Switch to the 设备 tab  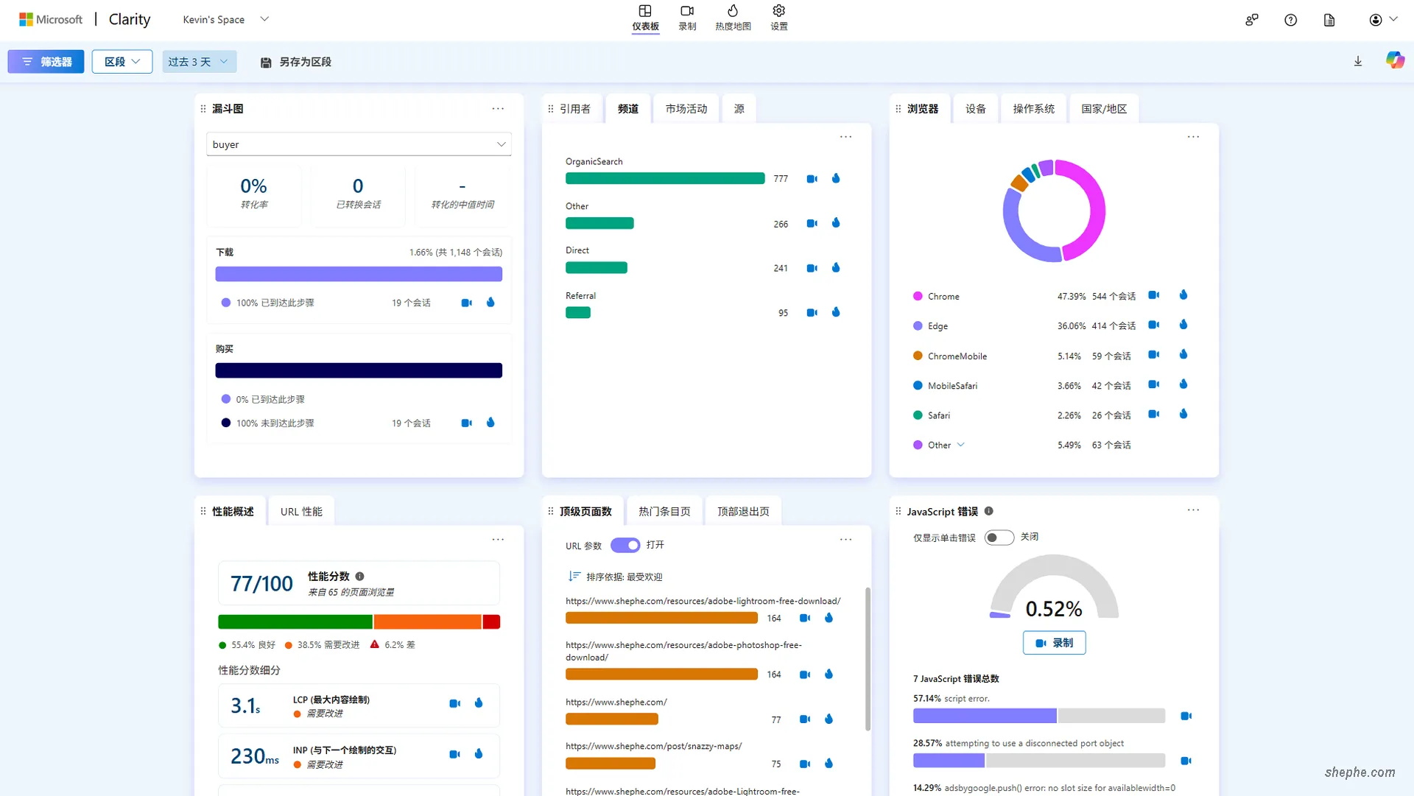[975, 109]
